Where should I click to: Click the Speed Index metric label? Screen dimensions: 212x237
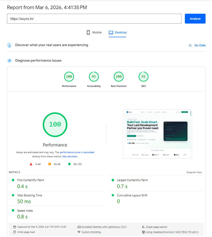[25, 211]
